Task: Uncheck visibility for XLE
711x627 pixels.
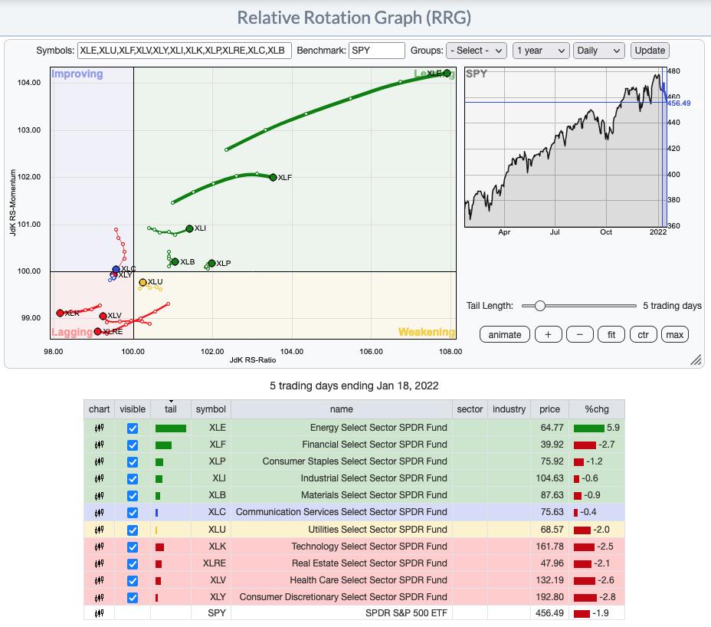Action: point(133,428)
